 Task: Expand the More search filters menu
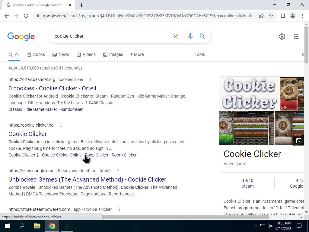(137, 54)
